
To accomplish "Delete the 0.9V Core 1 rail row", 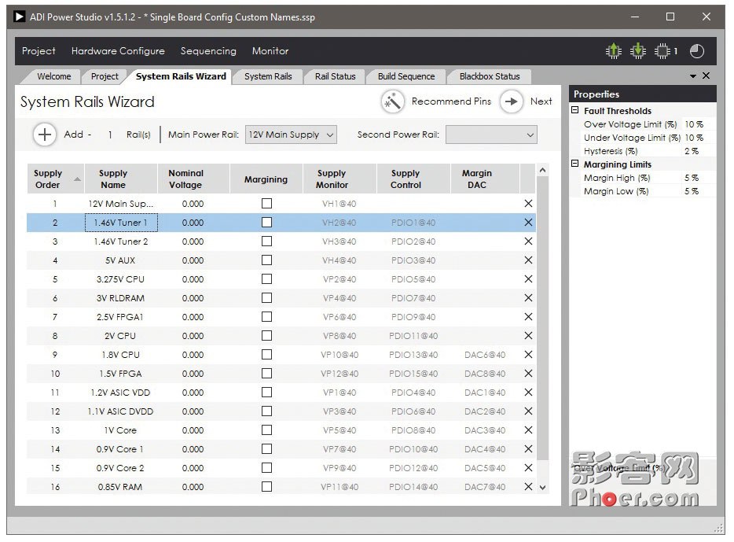I will (x=528, y=448).
